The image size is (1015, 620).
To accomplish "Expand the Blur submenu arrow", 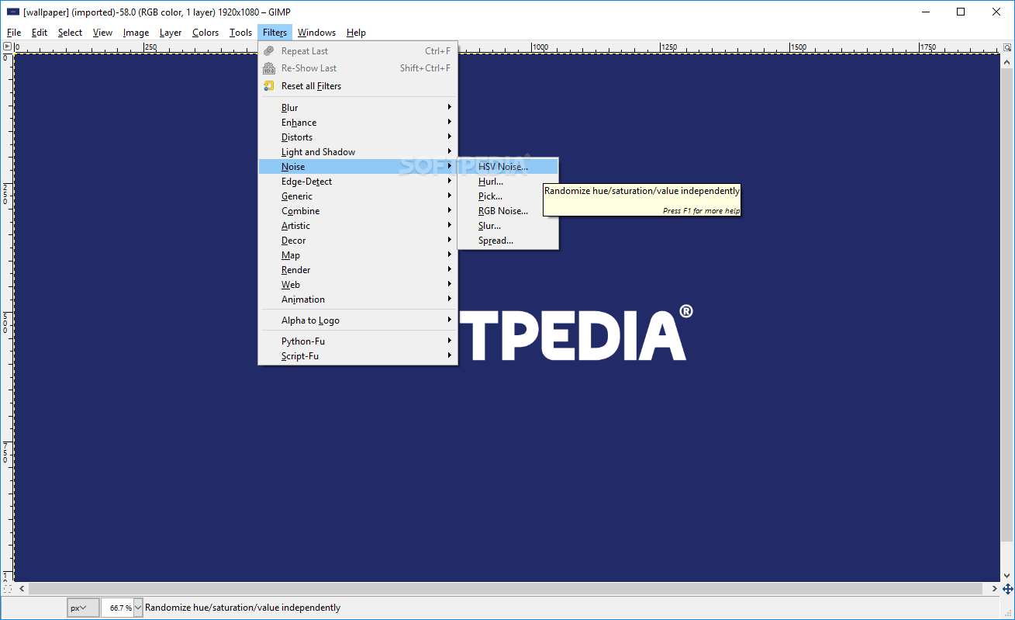I will tap(449, 107).
